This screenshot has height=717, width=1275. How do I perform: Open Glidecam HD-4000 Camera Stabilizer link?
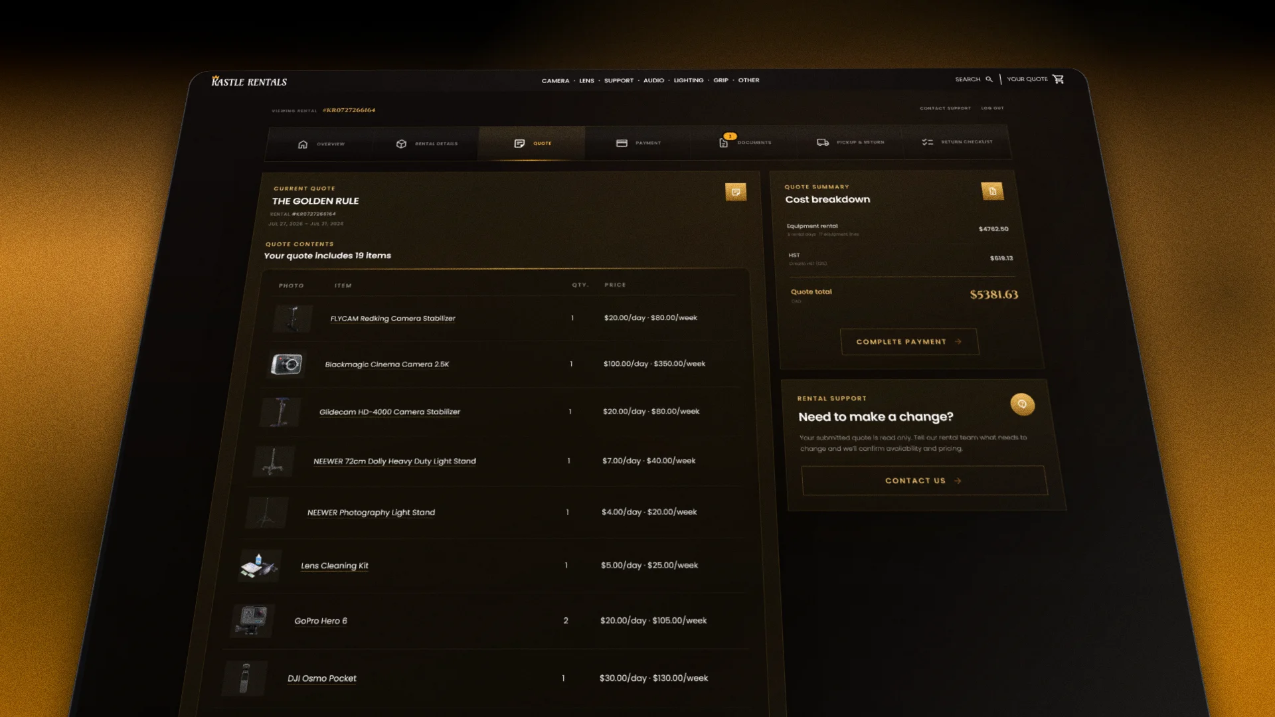390,412
